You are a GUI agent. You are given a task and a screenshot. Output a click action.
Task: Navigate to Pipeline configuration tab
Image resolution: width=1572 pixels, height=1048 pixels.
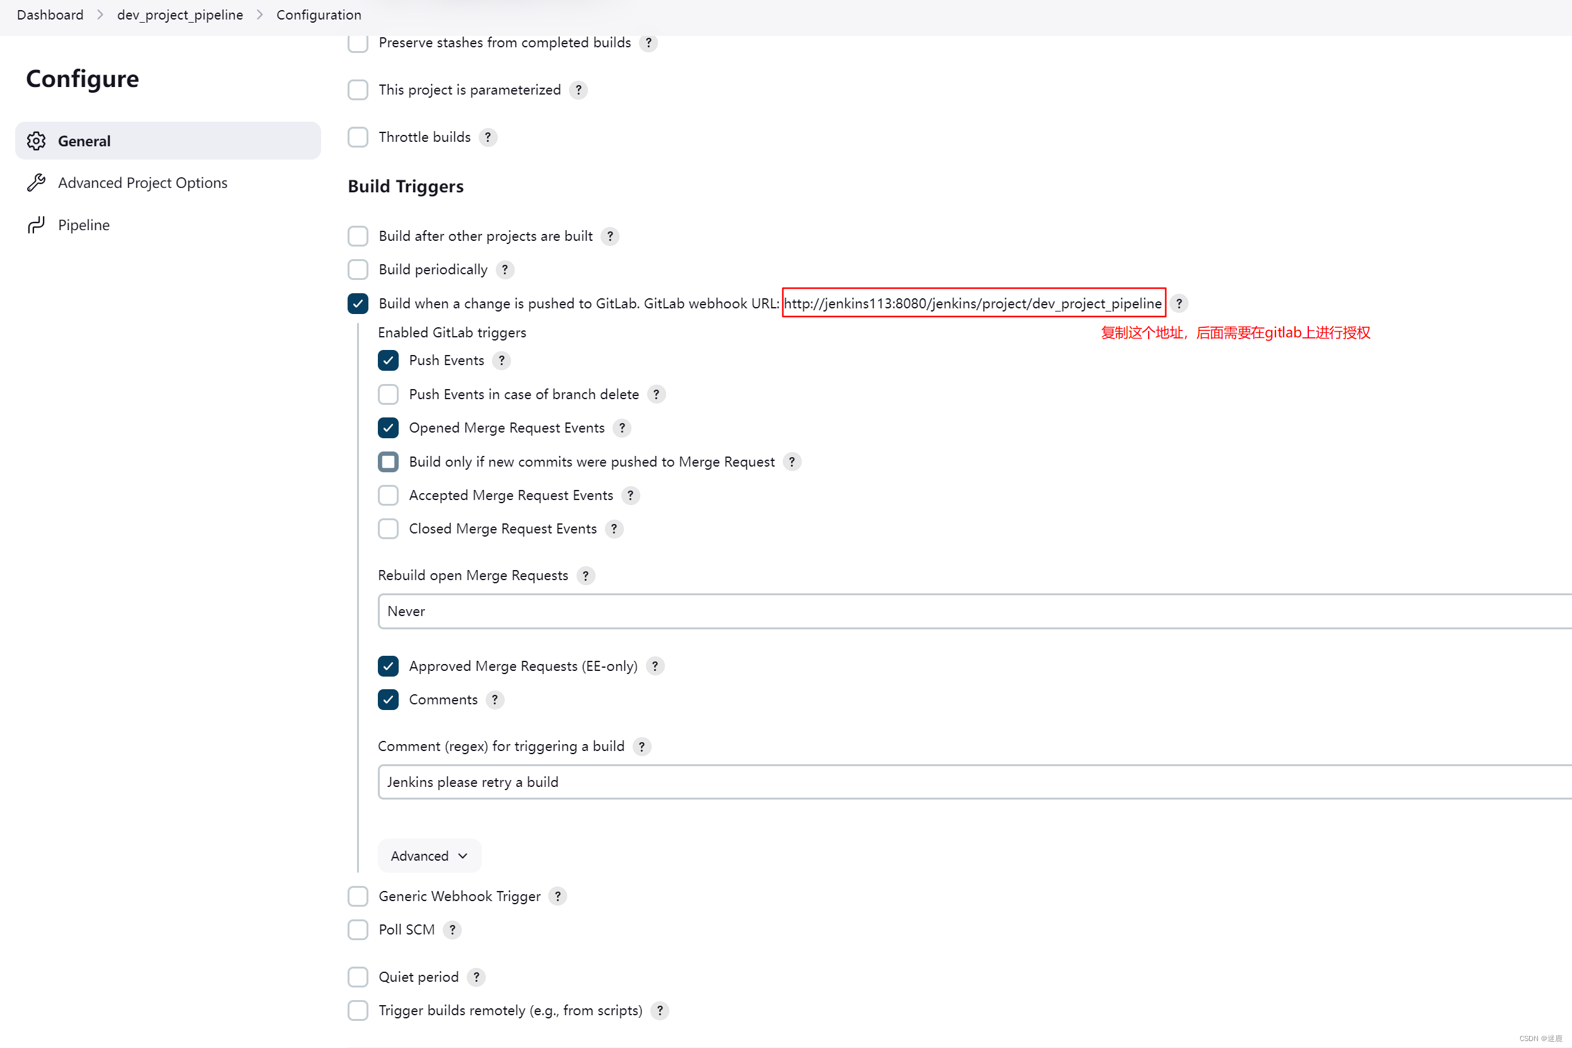point(83,224)
